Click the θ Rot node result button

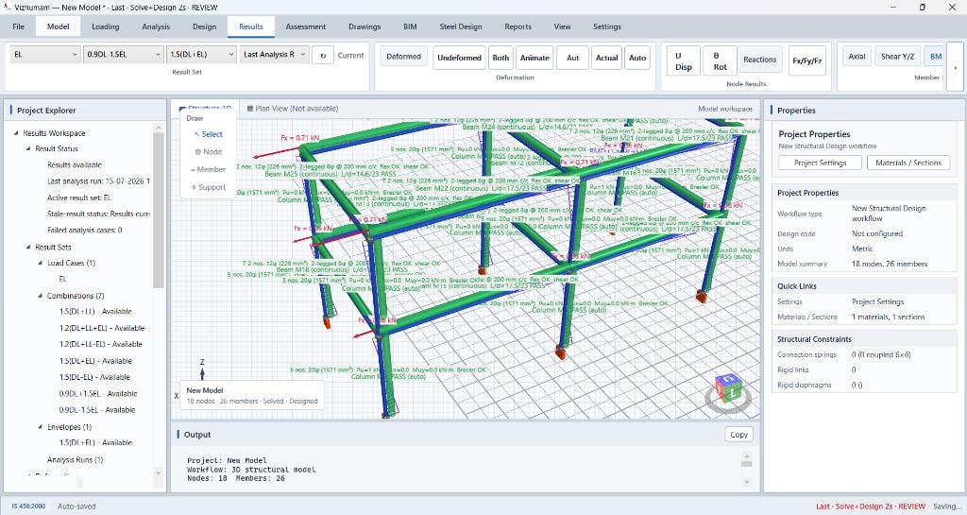pyautogui.click(x=720, y=61)
